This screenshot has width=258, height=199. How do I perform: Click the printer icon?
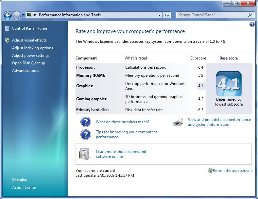[178, 122]
